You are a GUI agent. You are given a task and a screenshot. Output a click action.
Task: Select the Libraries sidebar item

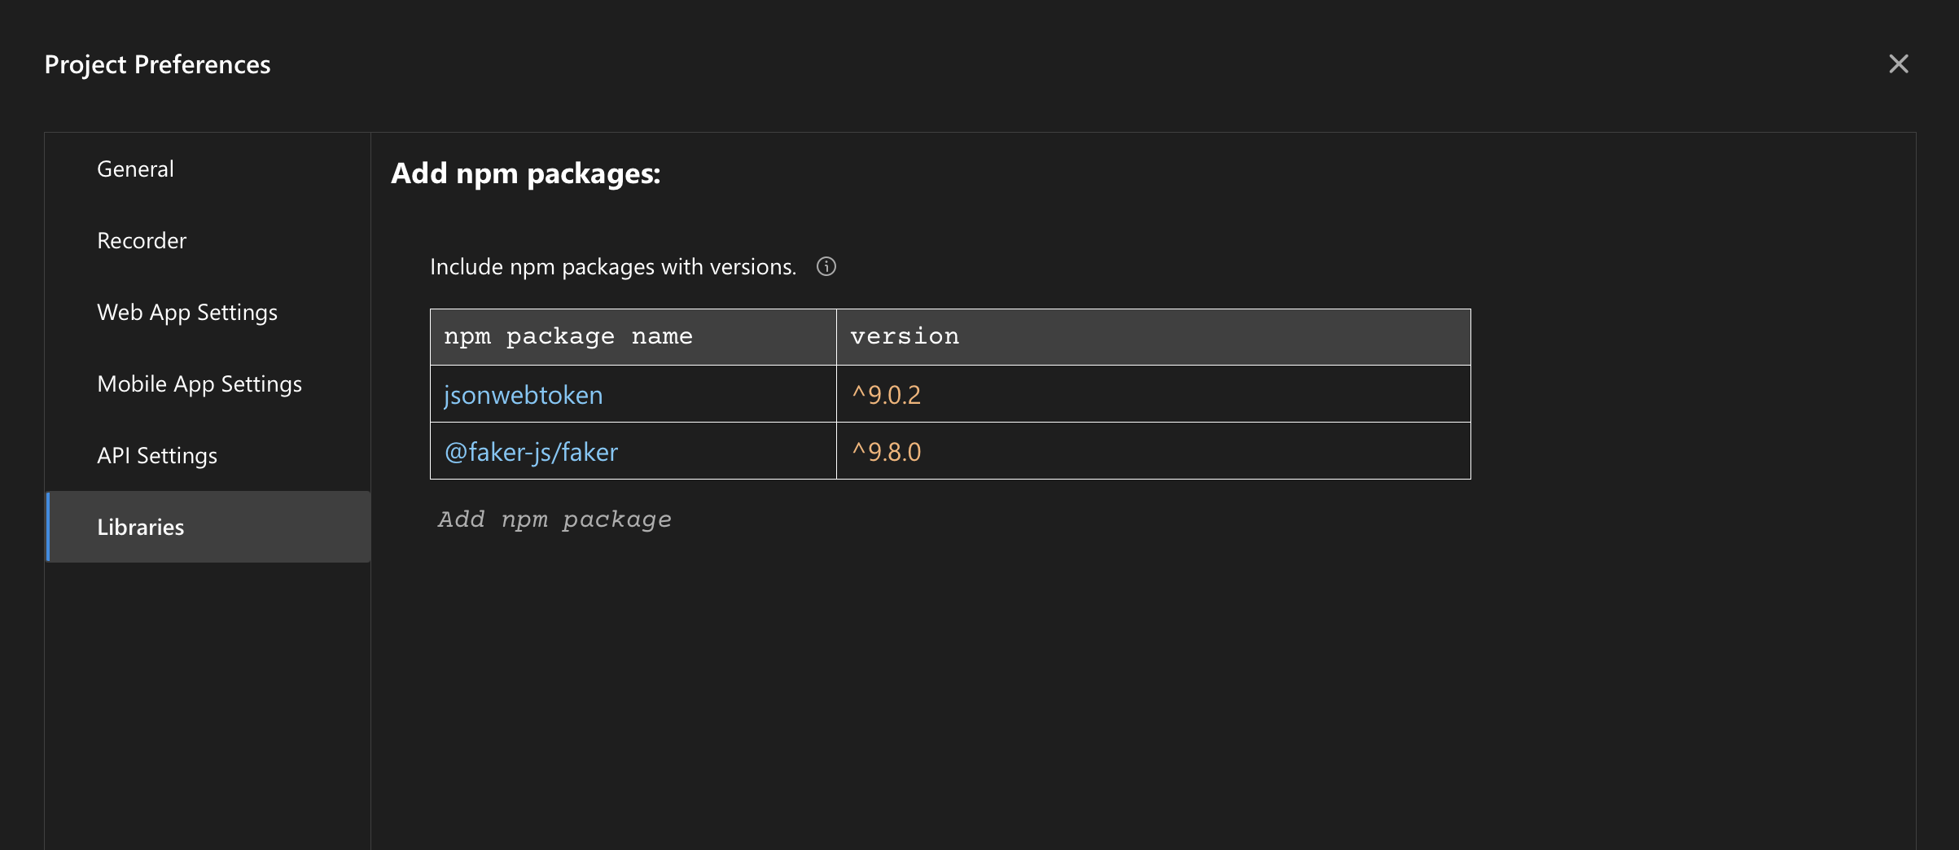141,528
